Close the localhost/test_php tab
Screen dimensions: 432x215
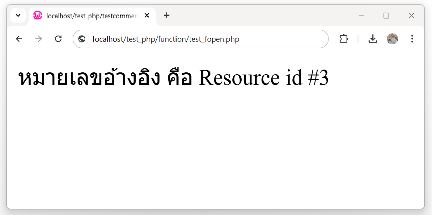[x=147, y=16]
